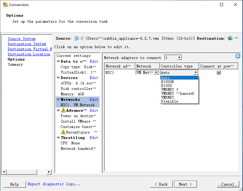Open the Source System step link
Screen dimensions: 243x191
(x=21, y=39)
